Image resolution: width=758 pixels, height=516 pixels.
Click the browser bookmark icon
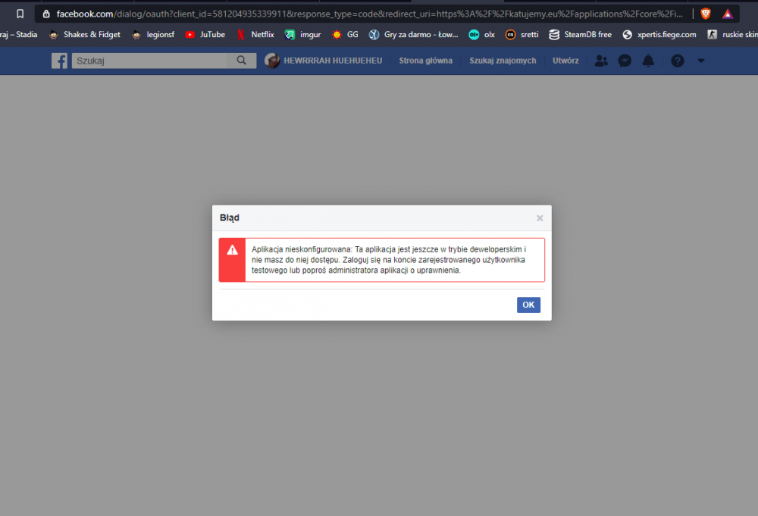click(20, 14)
